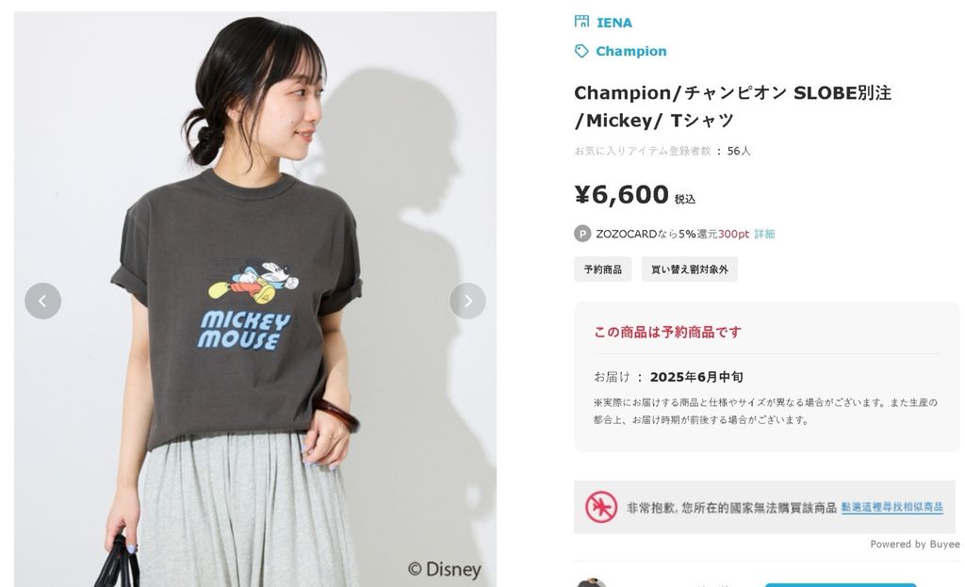
Task: Select the 買い替え割対象外 tag
Action: point(689,269)
